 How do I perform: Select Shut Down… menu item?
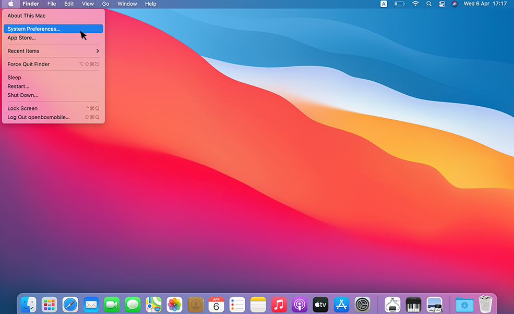53,95
